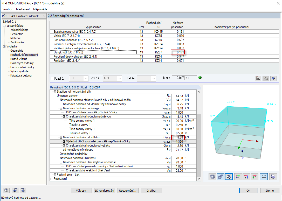Collapse Návrhová hodnota úhlu tření row
Screen dimensions: 282x201
(58, 158)
